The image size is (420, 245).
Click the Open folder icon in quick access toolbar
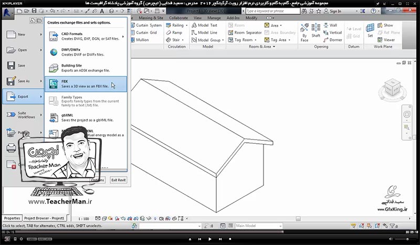[x=27, y=11]
